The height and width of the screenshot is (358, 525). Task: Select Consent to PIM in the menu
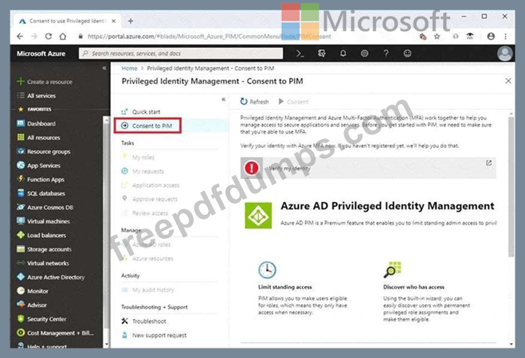(x=151, y=126)
